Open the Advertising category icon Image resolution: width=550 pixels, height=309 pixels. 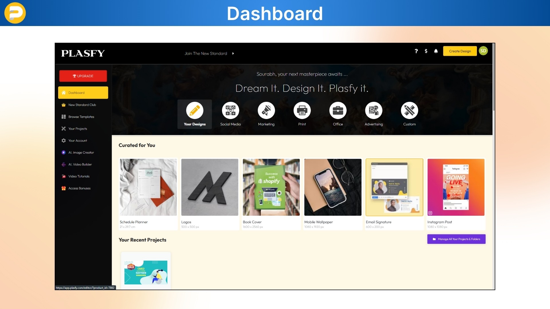coord(374,110)
